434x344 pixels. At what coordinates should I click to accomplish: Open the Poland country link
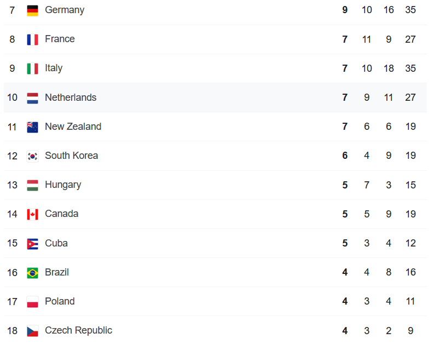[x=60, y=301]
